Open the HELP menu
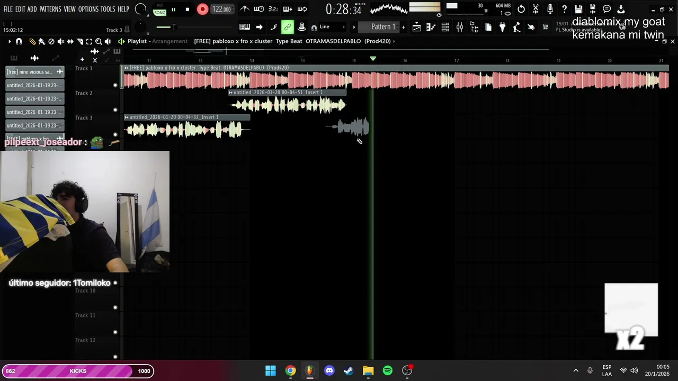Image resolution: width=678 pixels, height=381 pixels. point(123,9)
